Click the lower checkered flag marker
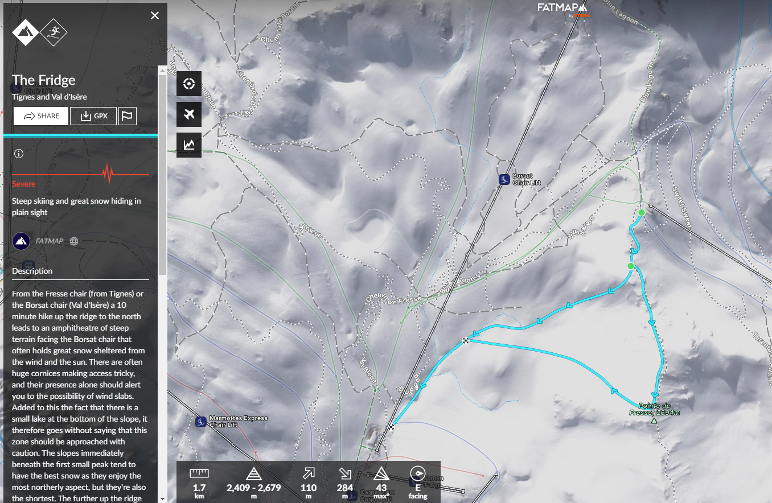The height and width of the screenshot is (503, 772). 392,426
